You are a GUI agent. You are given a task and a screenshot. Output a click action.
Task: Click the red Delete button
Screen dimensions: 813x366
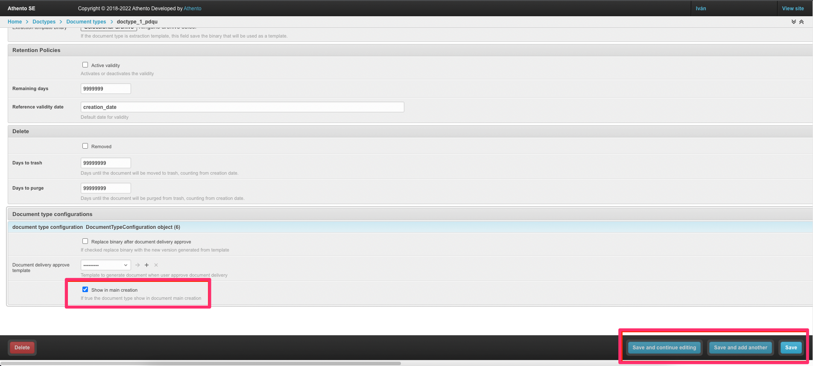(22, 348)
